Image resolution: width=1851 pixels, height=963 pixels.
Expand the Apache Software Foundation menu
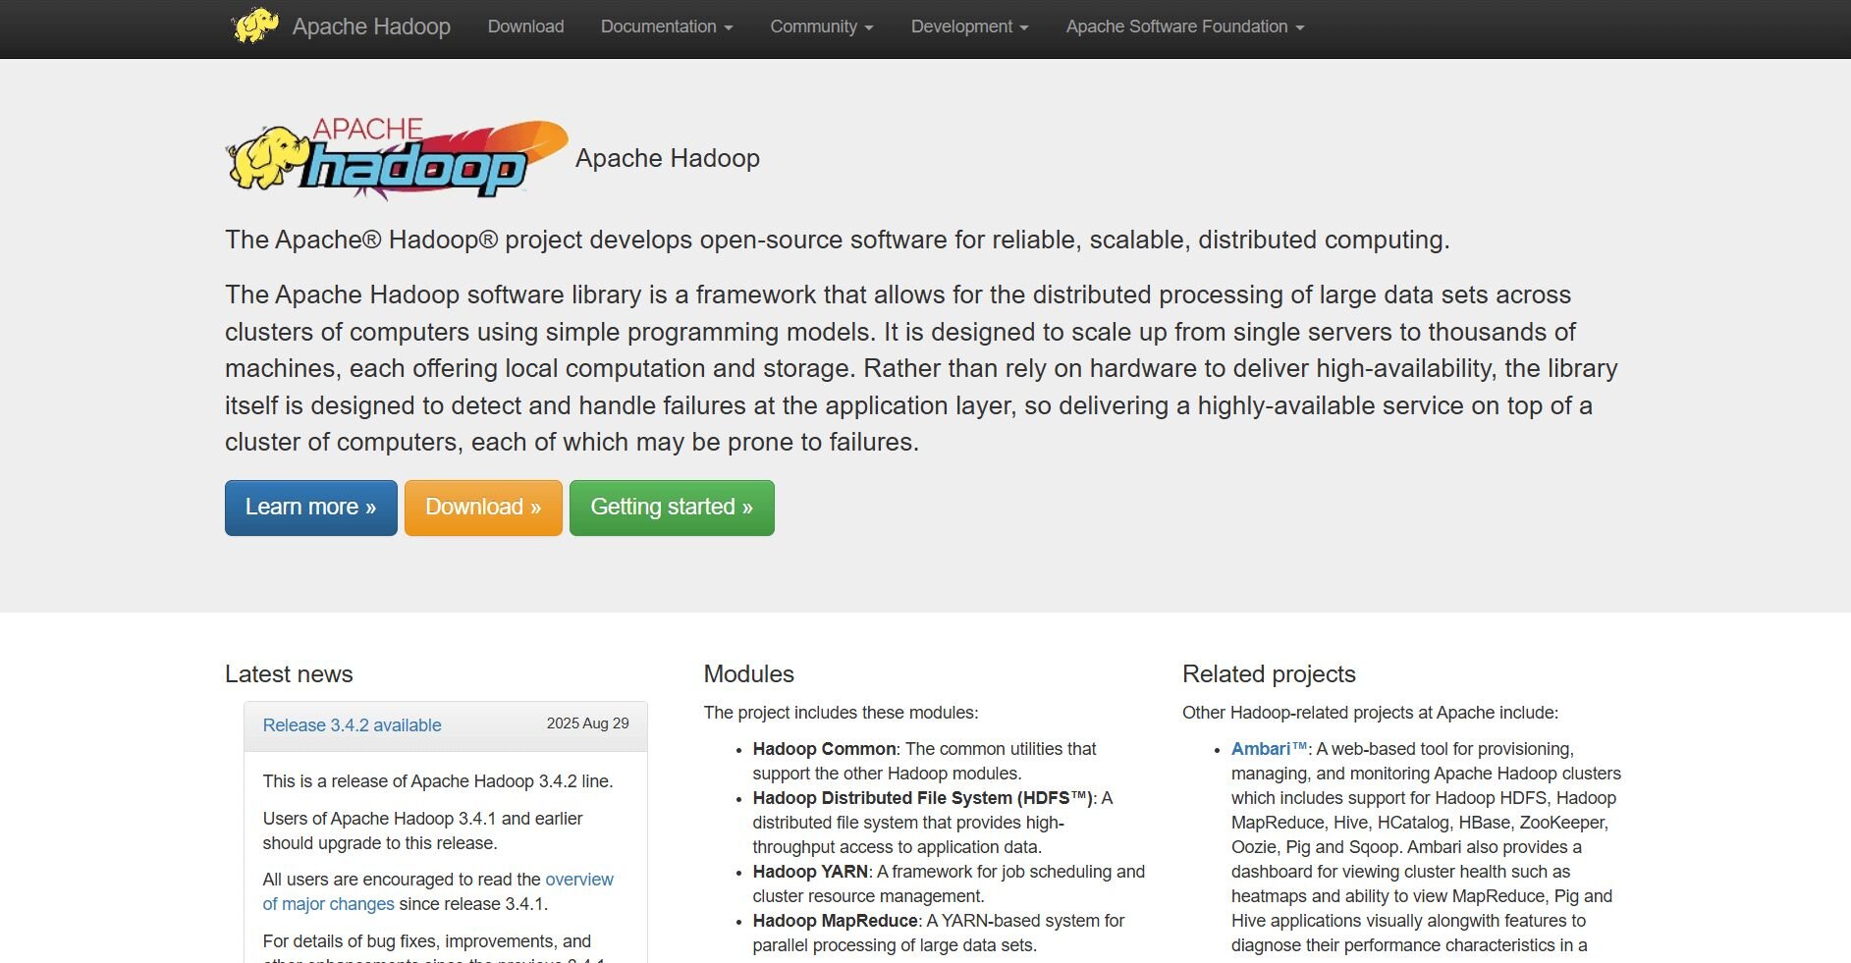1184,27
